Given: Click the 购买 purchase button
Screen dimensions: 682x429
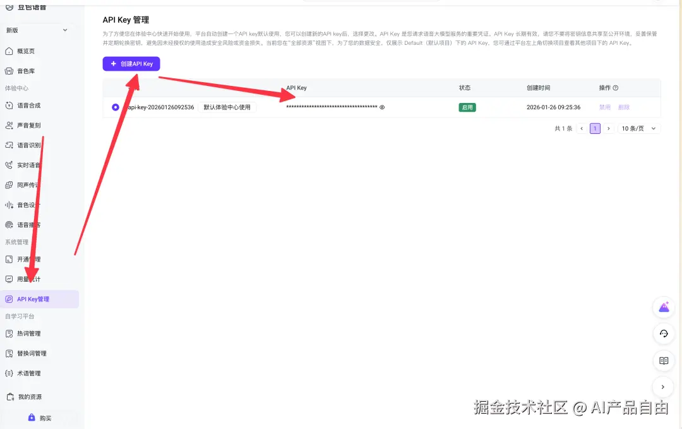Looking at the screenshot, I should [x=39, y=418].
